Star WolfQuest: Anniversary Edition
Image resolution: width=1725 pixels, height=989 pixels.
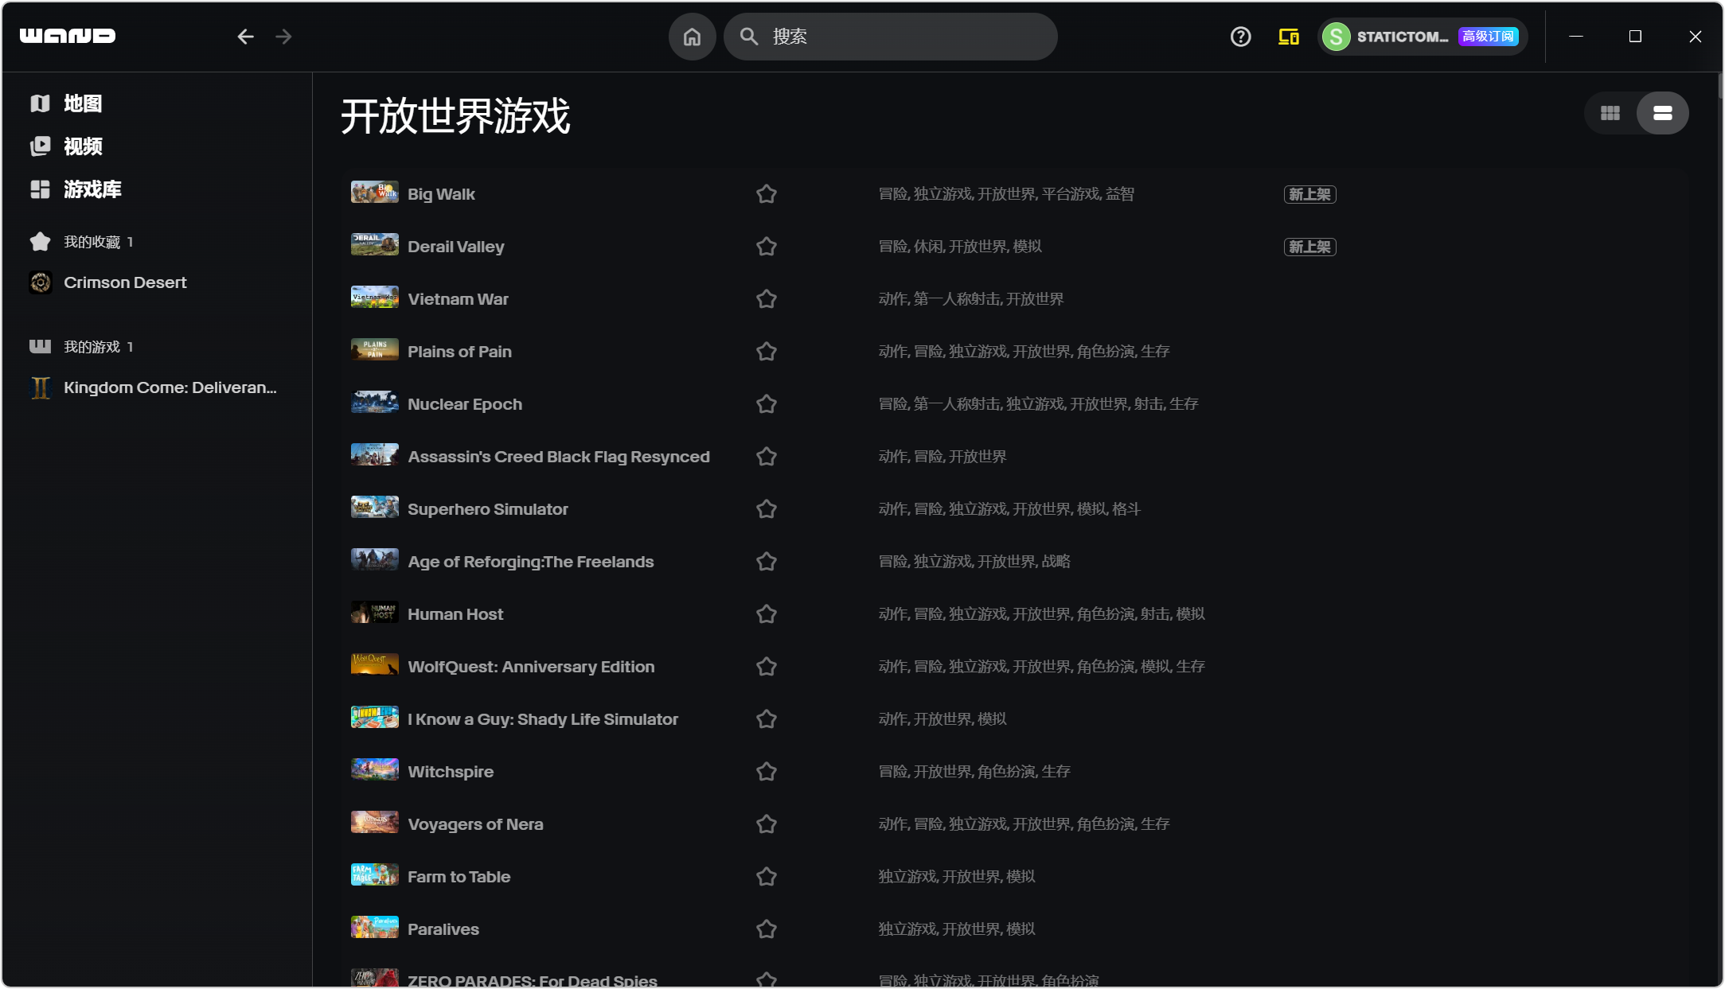pyautogui.click(x=767, y=667)
